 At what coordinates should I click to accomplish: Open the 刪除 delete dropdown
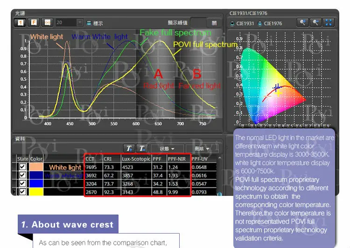[x=202, y=148]
